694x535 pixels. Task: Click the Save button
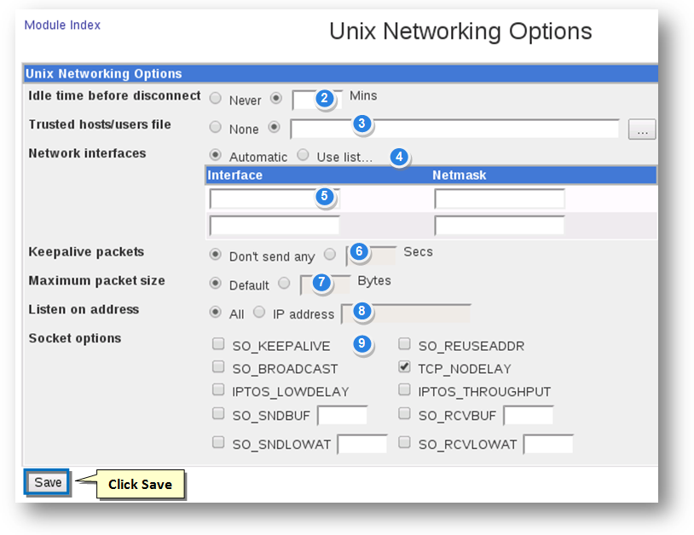pos(48,482)
